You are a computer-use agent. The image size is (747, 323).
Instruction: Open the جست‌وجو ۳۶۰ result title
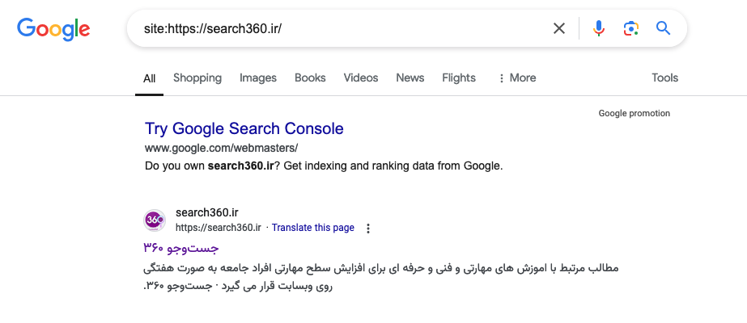pos(181,248)
